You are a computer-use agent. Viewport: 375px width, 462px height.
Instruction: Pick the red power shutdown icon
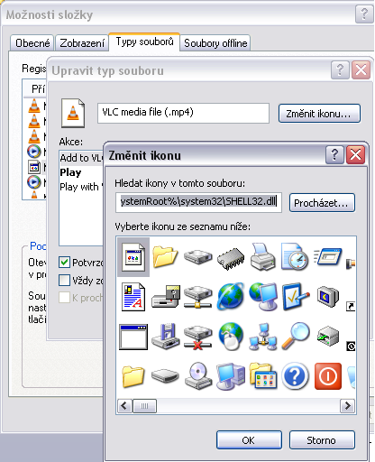[x=328, y=376]
